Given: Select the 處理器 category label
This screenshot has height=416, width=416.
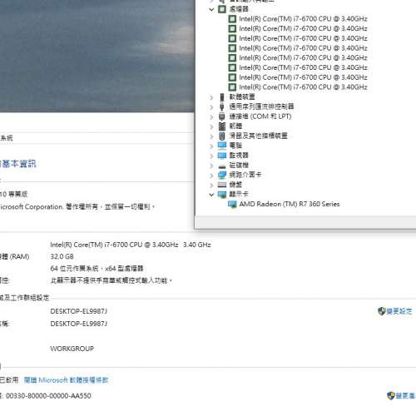Looking at the screenshot, I should tap(239, 9).
